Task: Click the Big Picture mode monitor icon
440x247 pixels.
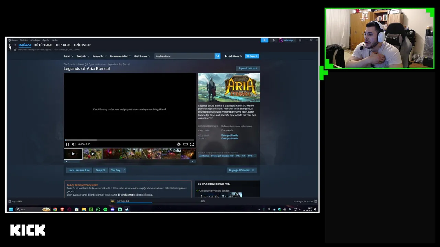Action: click(300, 40)
